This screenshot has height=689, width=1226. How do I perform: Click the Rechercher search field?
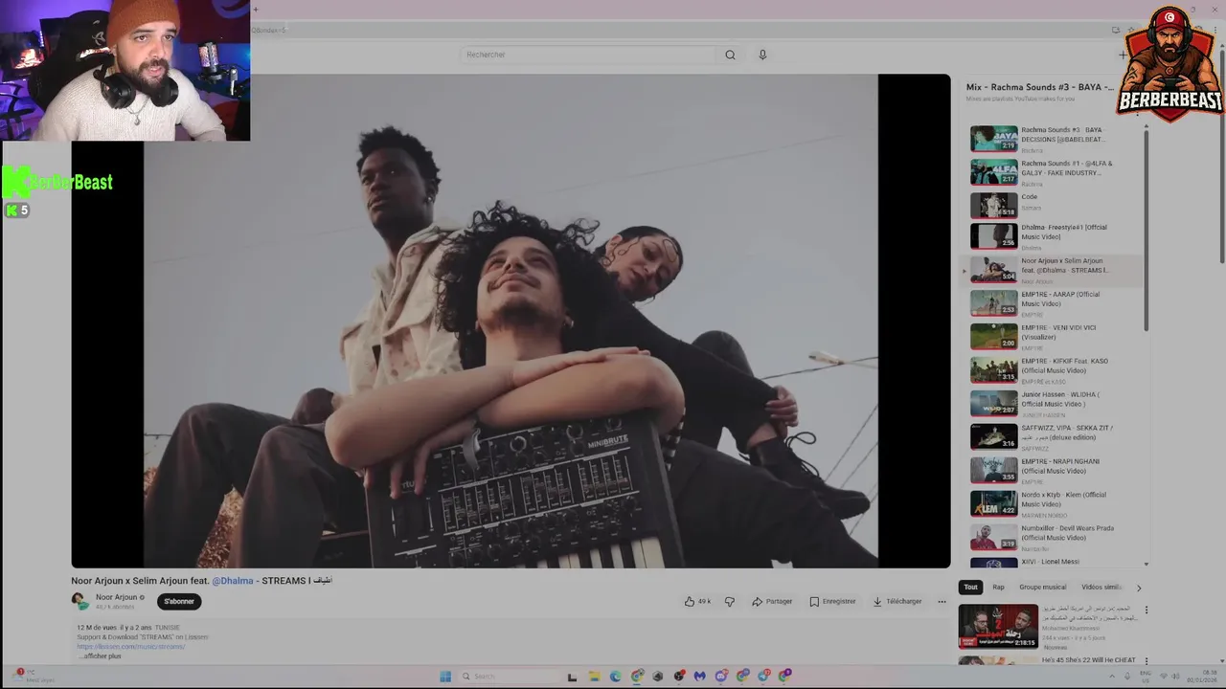[589, 55]
